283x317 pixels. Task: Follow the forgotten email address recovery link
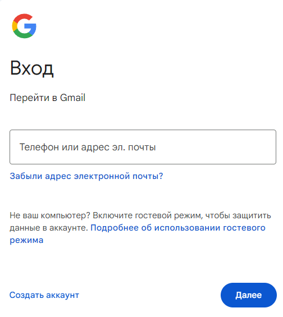click(x=86, y=176)
